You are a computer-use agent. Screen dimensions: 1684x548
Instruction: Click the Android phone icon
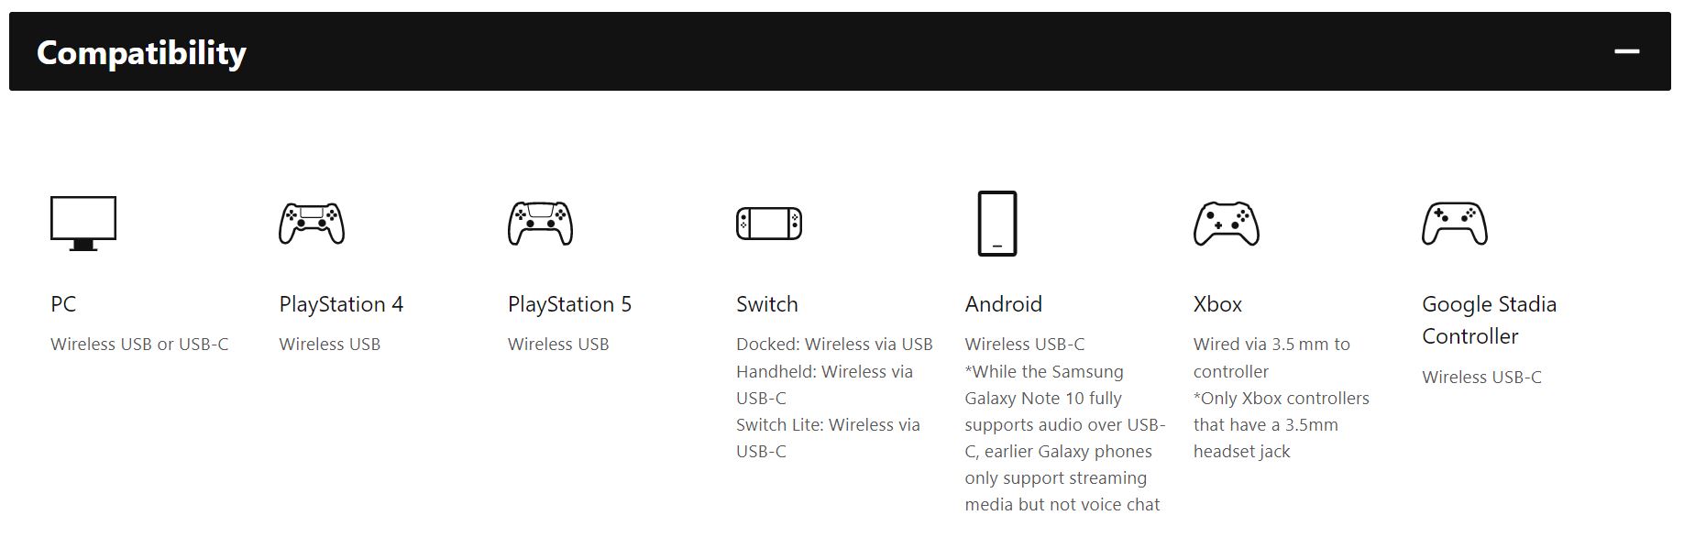[997, 224]
